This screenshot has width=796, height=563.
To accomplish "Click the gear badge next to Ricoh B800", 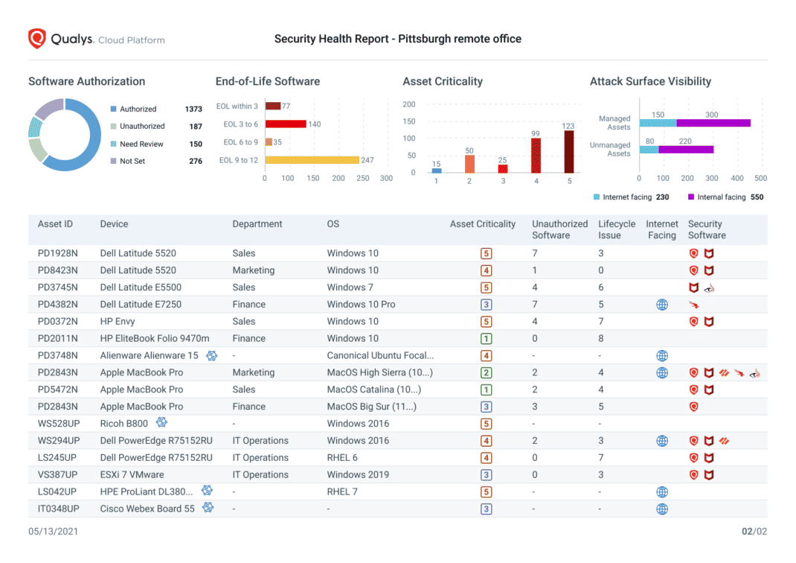I will tap(161, 422).
